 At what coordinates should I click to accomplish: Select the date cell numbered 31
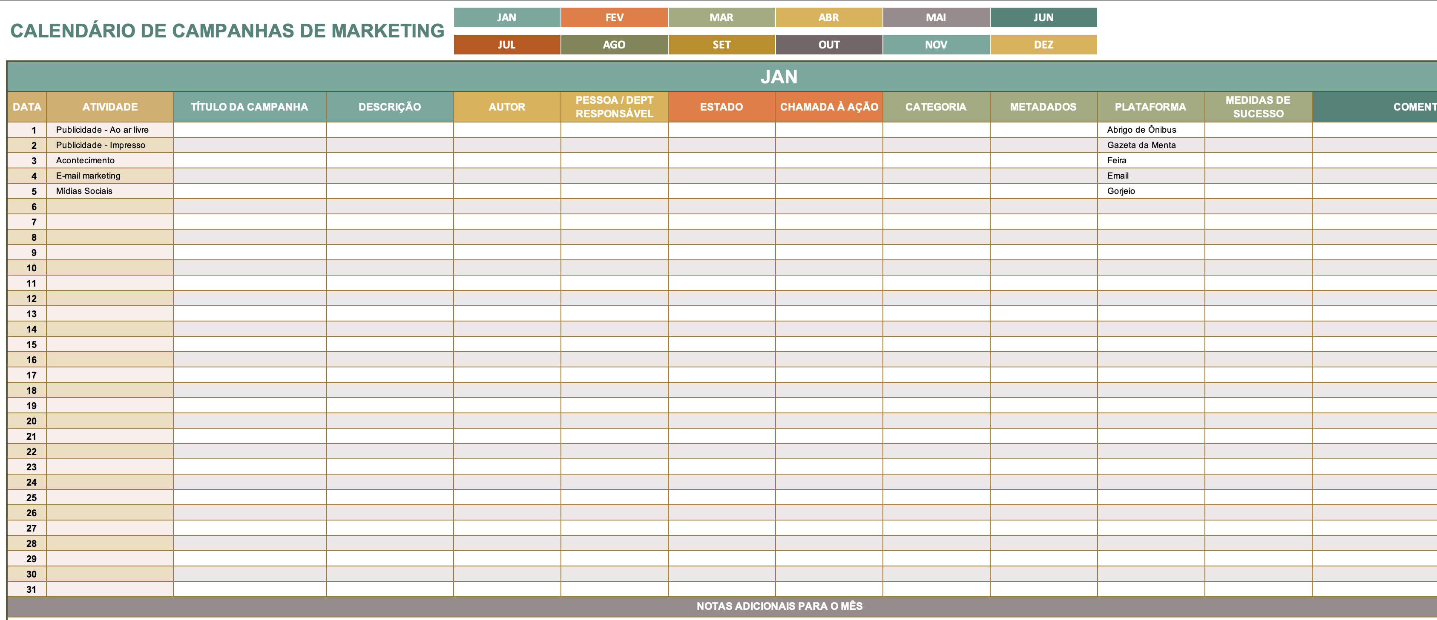(27, 589)
